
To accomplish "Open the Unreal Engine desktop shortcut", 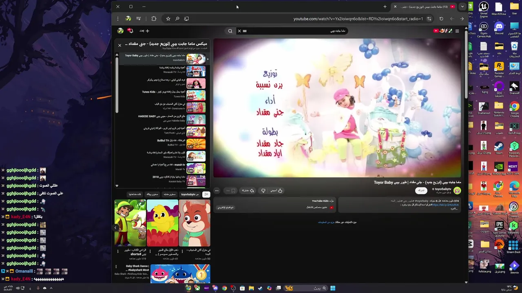I will coord(484,10).
